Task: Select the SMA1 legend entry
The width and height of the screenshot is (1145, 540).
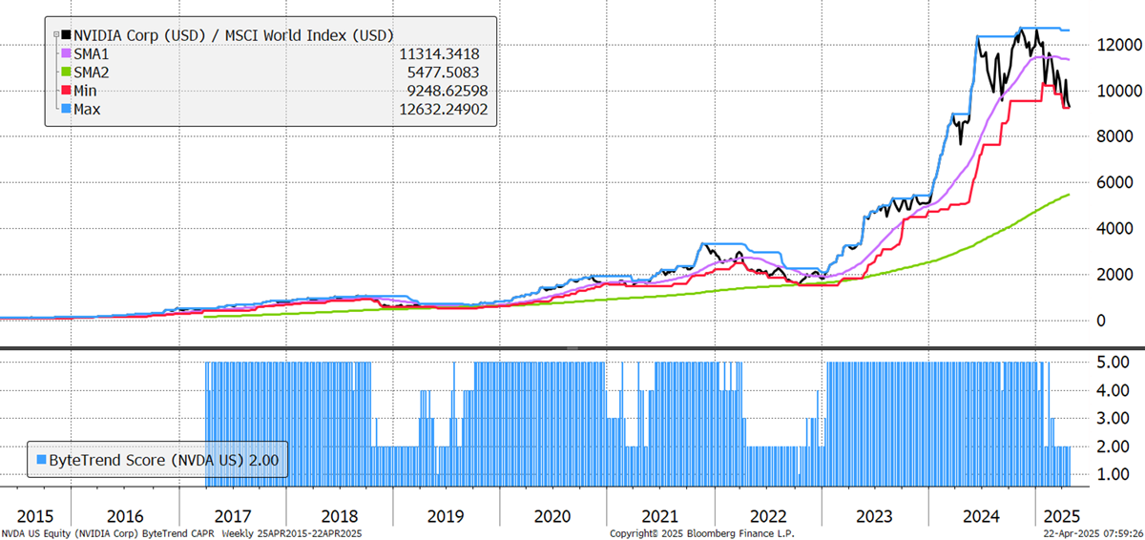Action: (94, 53)
